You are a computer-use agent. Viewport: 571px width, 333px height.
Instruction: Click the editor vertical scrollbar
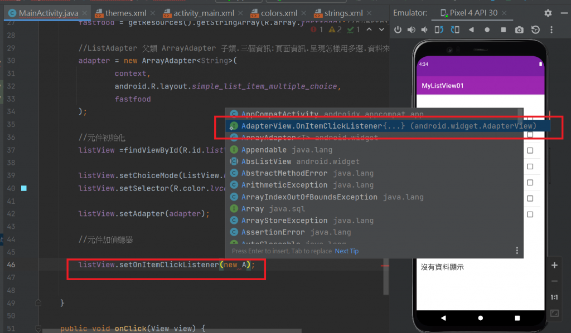386,276
